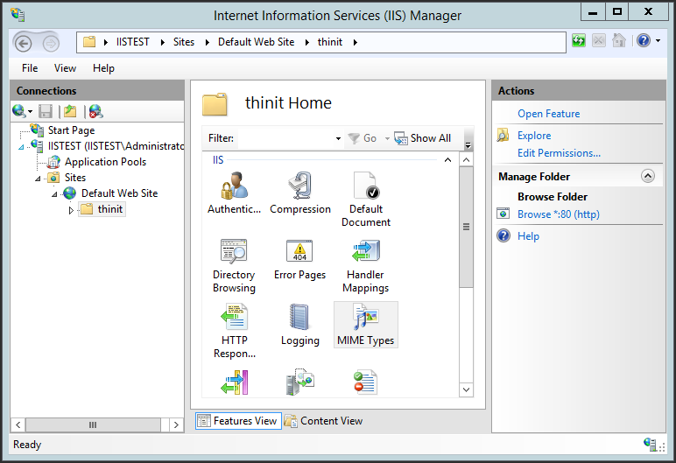Click the network status icon in status bar
The width and height of the screenshot is (676, 463).
coord(650,444)
